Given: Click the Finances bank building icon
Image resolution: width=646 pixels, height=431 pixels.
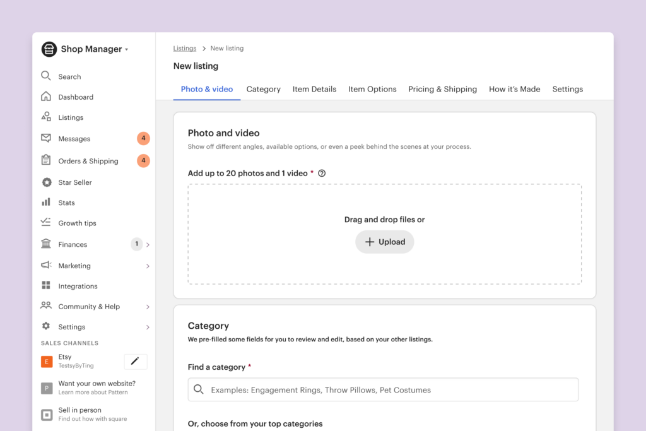Looking at the screenshot, I should coord(46,244).
